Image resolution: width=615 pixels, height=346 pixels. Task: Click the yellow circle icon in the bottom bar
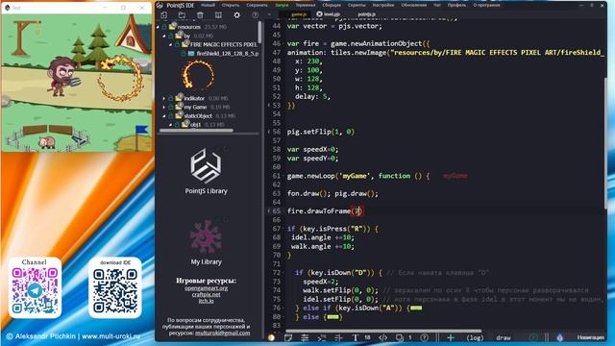271,337
